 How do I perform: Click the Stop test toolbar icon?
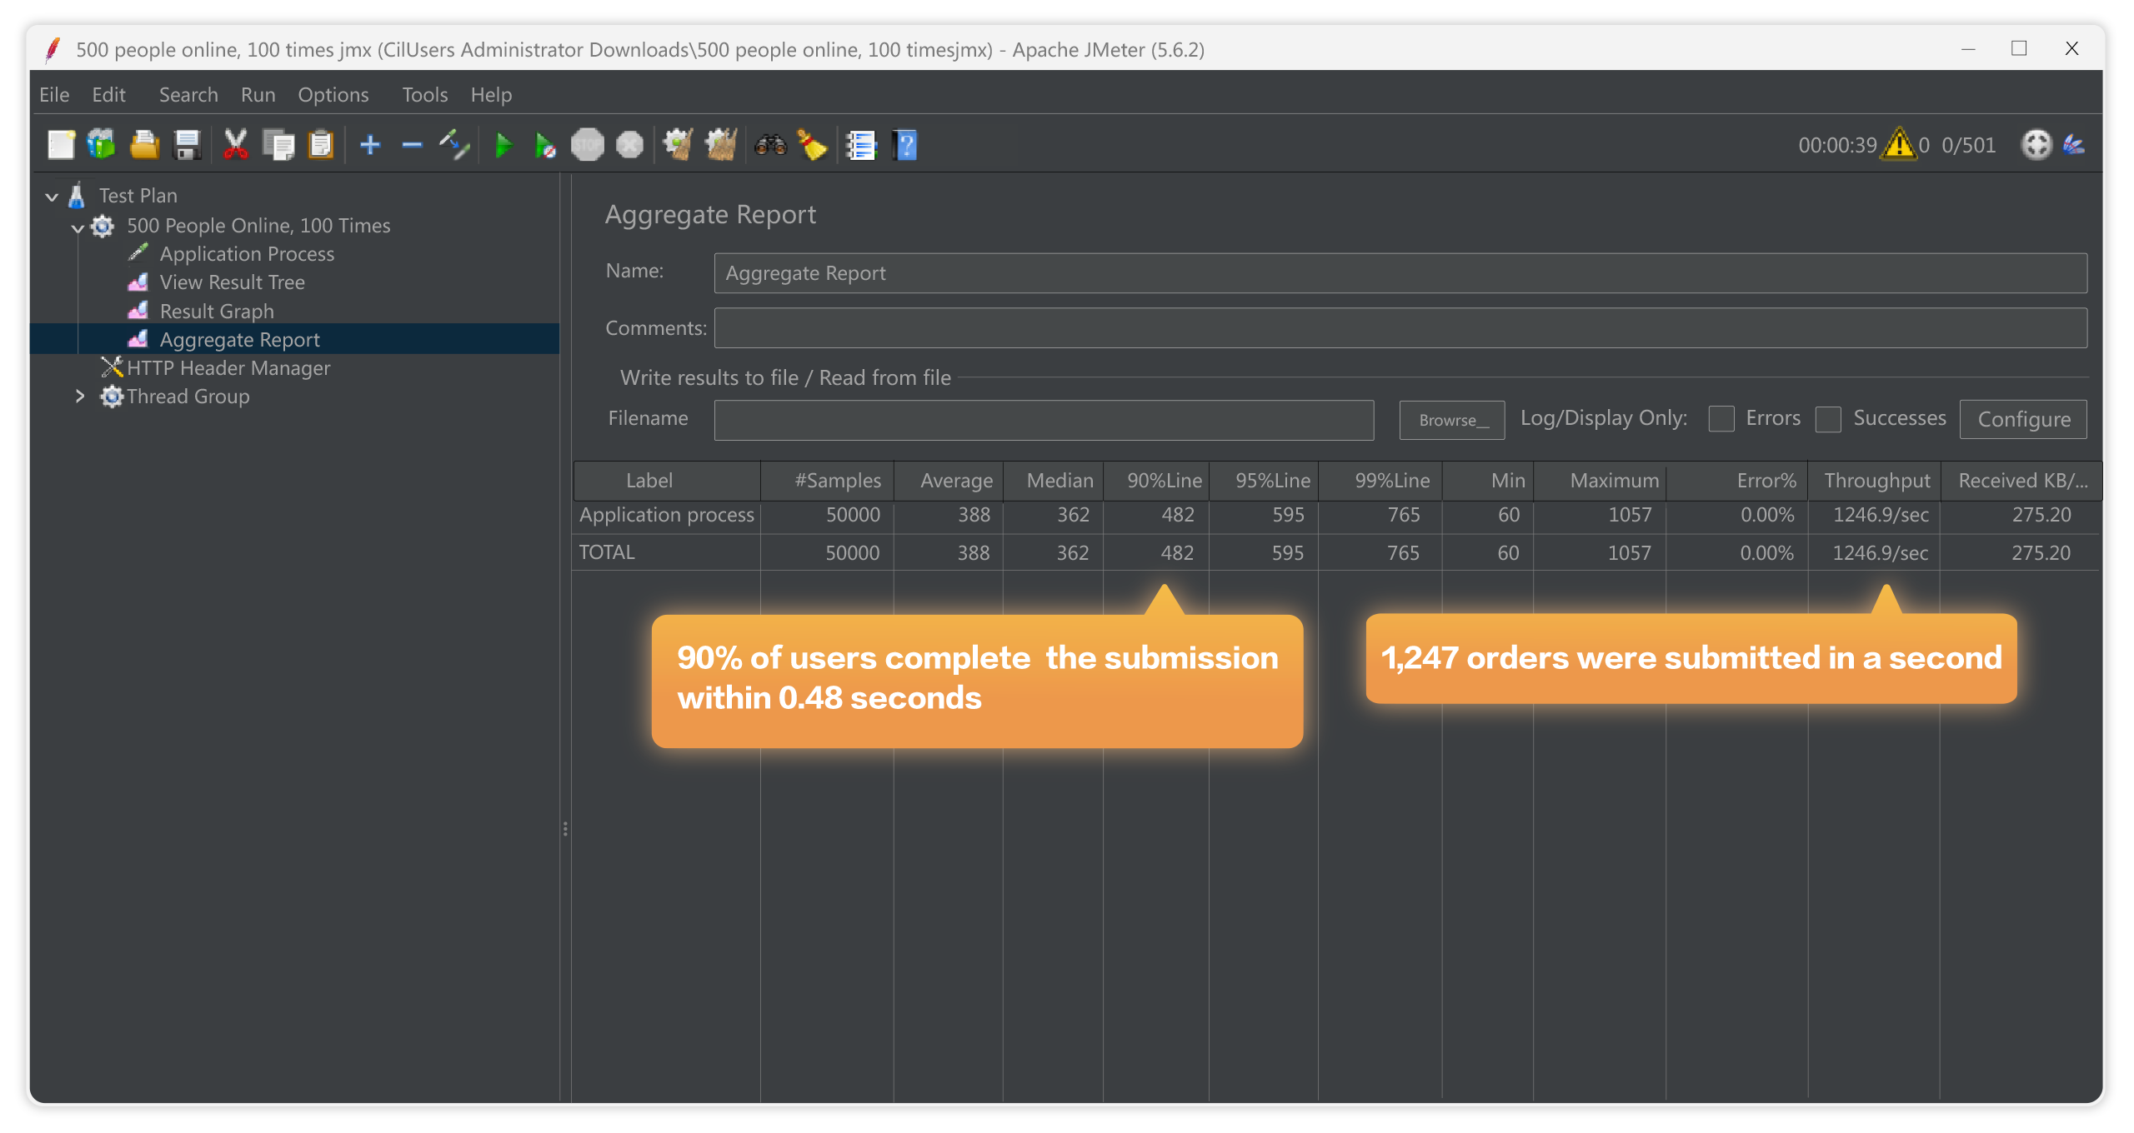[x=588, y=146]
